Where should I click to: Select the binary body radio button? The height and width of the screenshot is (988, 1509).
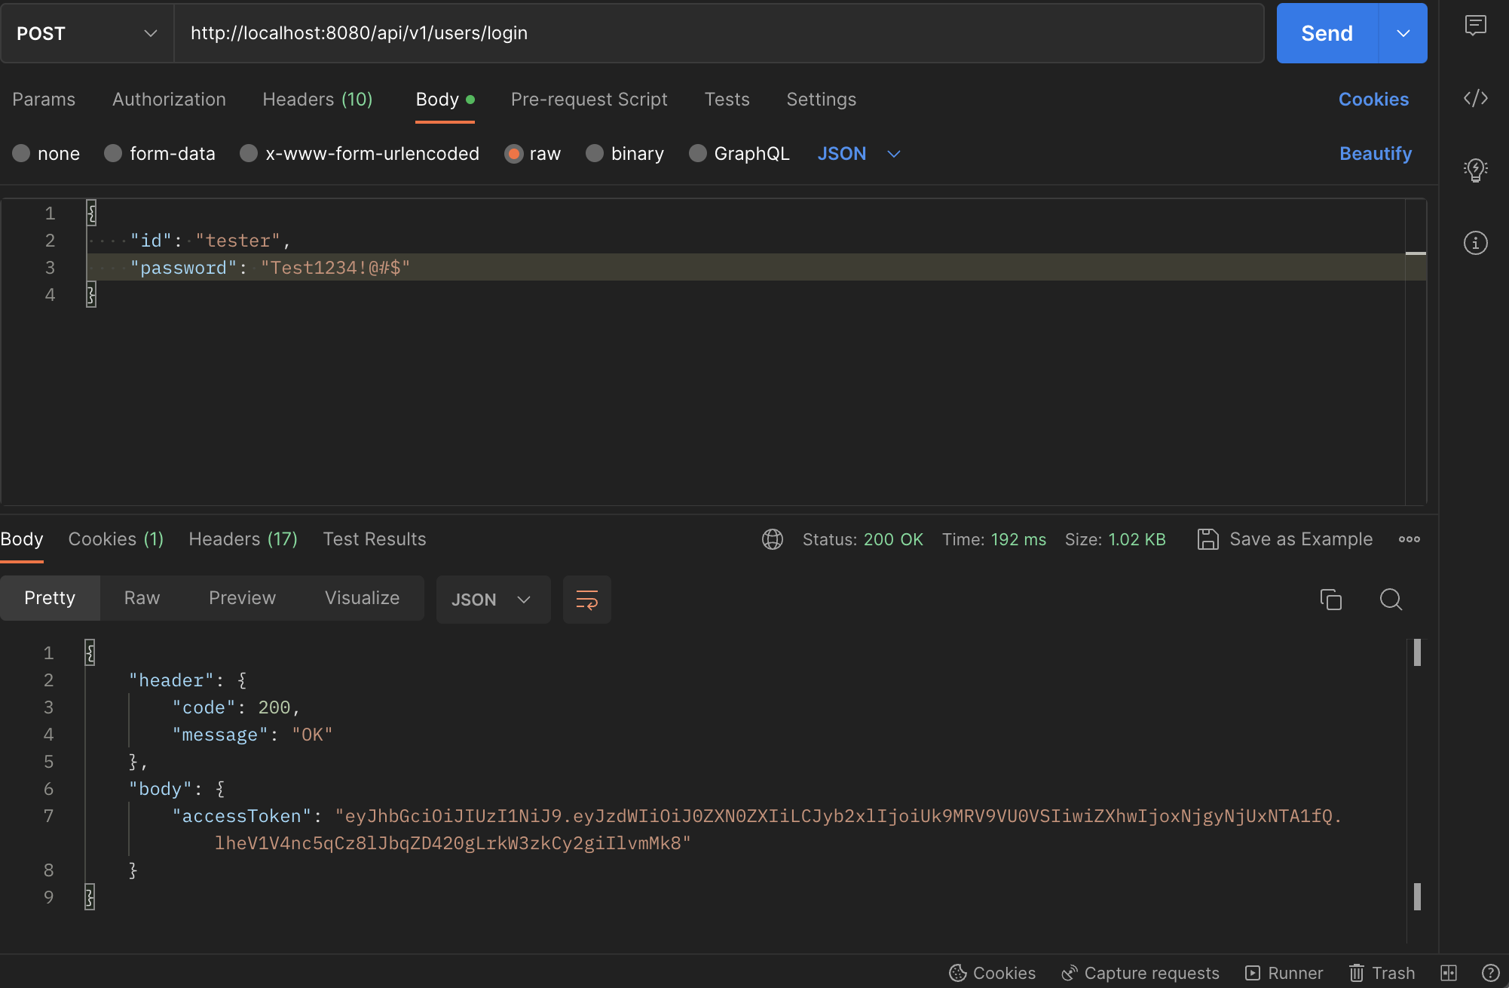tap(595, 154)
